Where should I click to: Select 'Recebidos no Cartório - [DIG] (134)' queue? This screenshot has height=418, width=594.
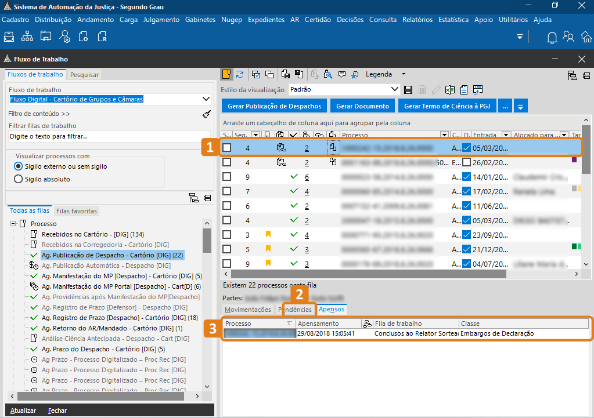click(x=93, y=234)
